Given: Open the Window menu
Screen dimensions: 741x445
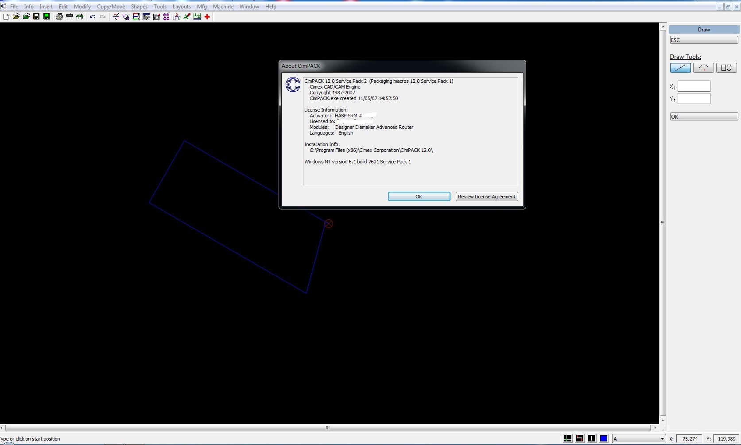Looking at the screenshot, I should [249, 7].
